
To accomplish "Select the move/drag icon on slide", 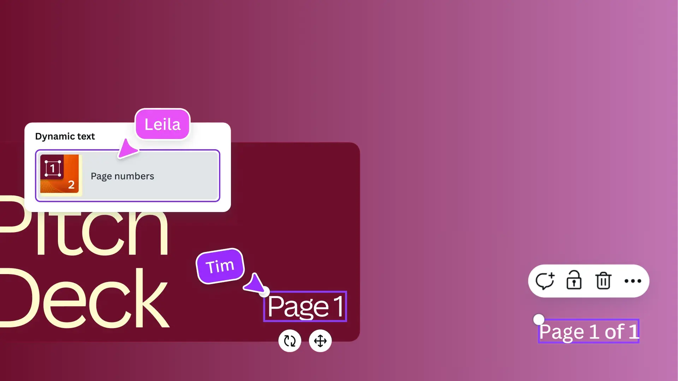I will tap(320, 340).
